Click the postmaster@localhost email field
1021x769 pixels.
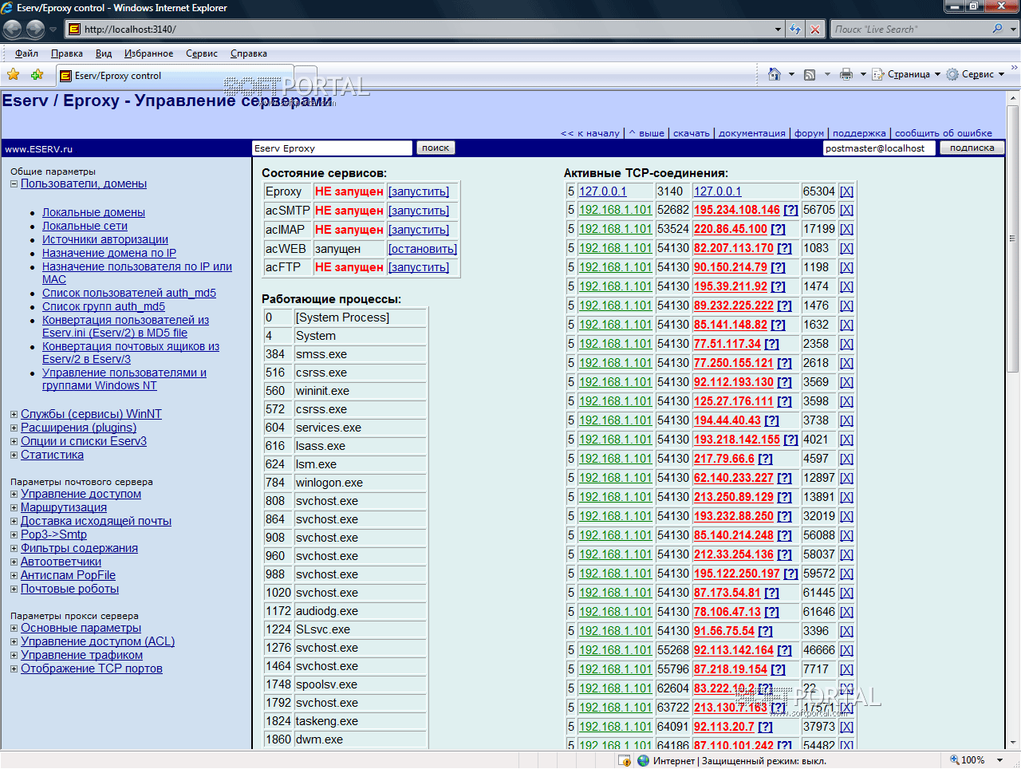(879, 148)
